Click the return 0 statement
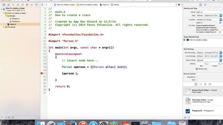 (63, 86)
